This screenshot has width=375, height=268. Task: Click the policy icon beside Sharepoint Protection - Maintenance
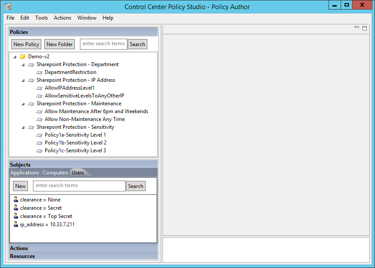pyautogui.click(x=31, y=104)
